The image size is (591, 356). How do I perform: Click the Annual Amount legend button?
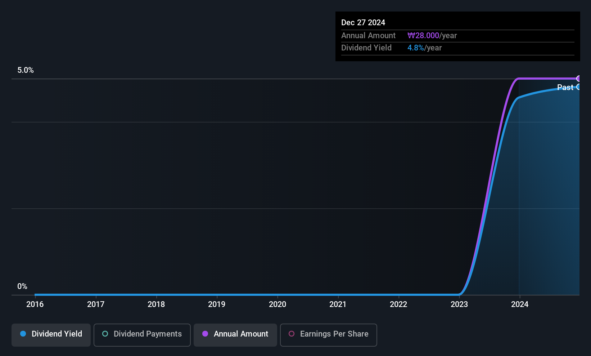(x=235, y=335)
